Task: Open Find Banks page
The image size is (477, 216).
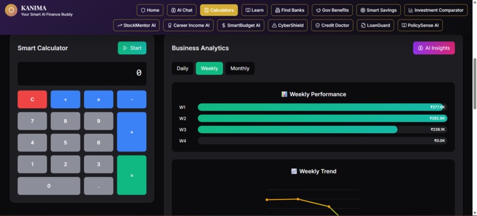Action: (289, 10)
